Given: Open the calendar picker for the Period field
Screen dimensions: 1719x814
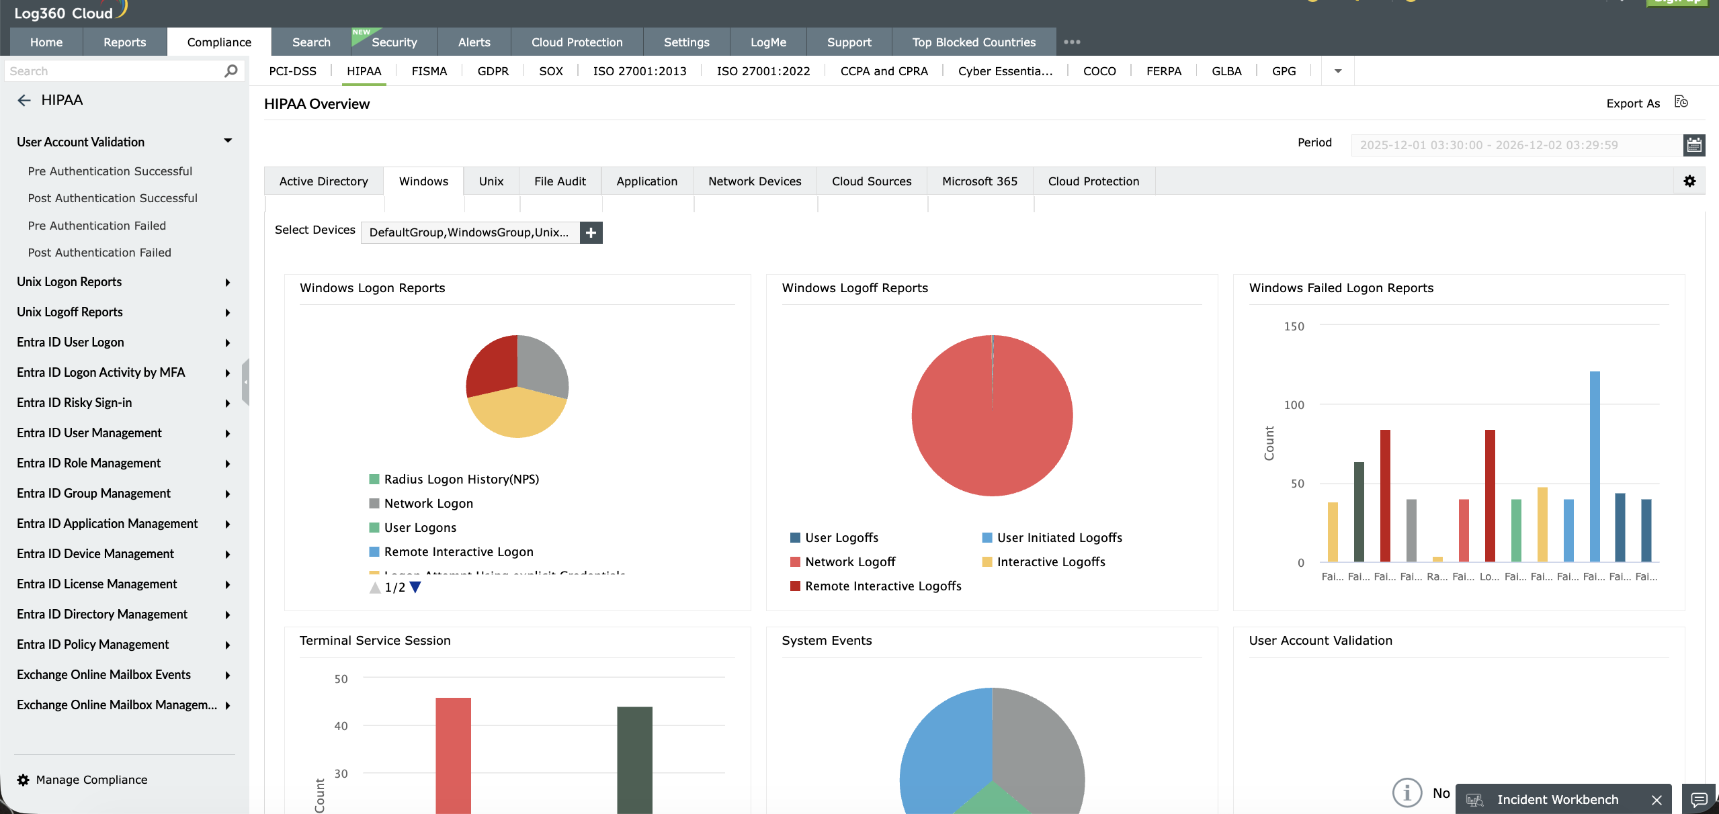Looking at the screenshot, I should point(1694,144).
